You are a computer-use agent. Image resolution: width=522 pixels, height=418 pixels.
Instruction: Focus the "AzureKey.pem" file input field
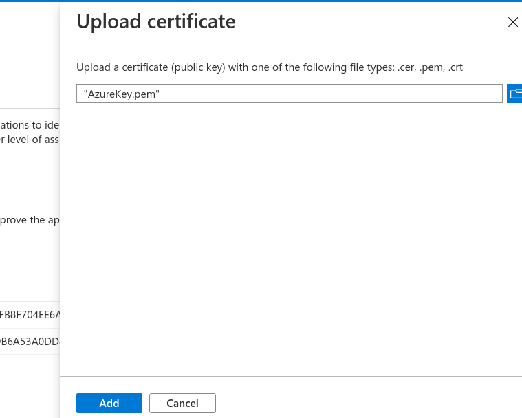pyautogui.click(x=289, y=93)
